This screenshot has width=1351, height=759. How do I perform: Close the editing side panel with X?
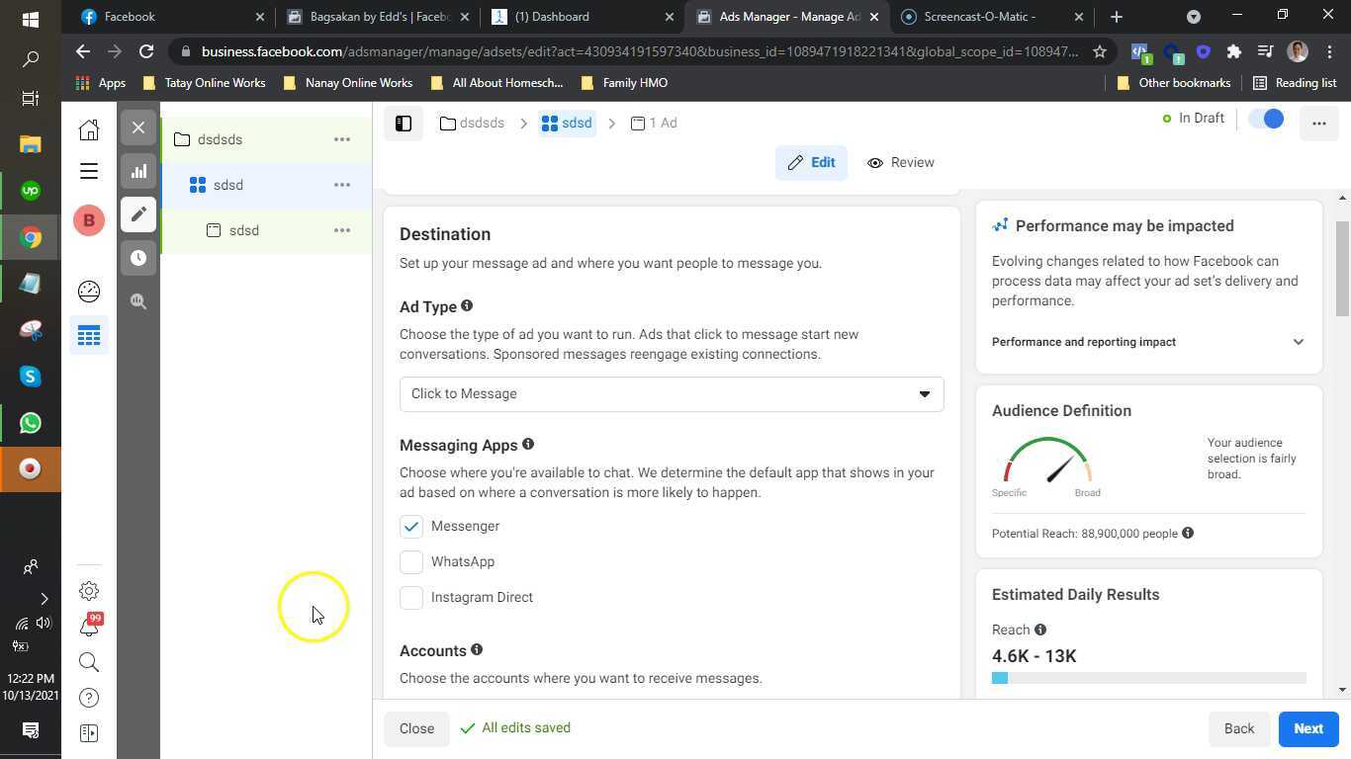click(138, 127)
